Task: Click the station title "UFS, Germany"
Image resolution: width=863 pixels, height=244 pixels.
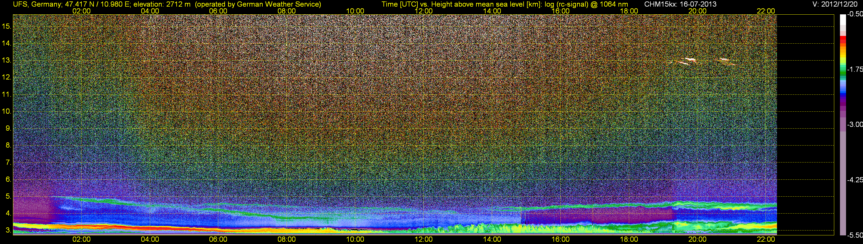Action: point(37,4)
